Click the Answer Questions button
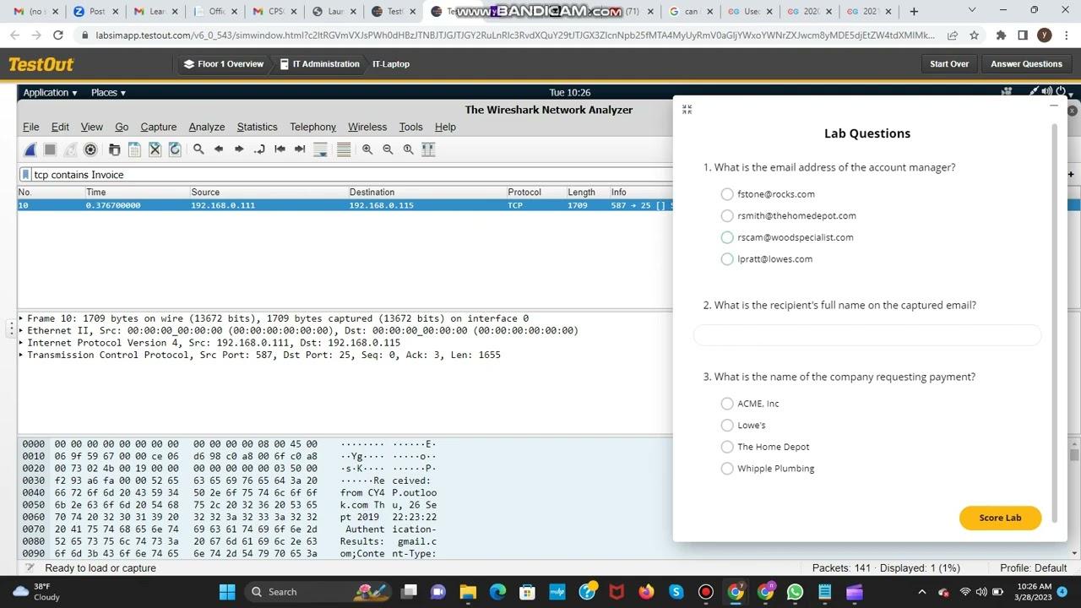 pyautogui.click(x=1026, y=64)
